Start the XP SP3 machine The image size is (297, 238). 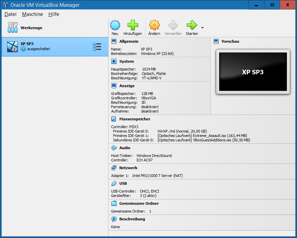point(191,27)
